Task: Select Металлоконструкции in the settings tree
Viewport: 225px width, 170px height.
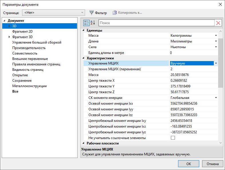Action: (29, 86)
